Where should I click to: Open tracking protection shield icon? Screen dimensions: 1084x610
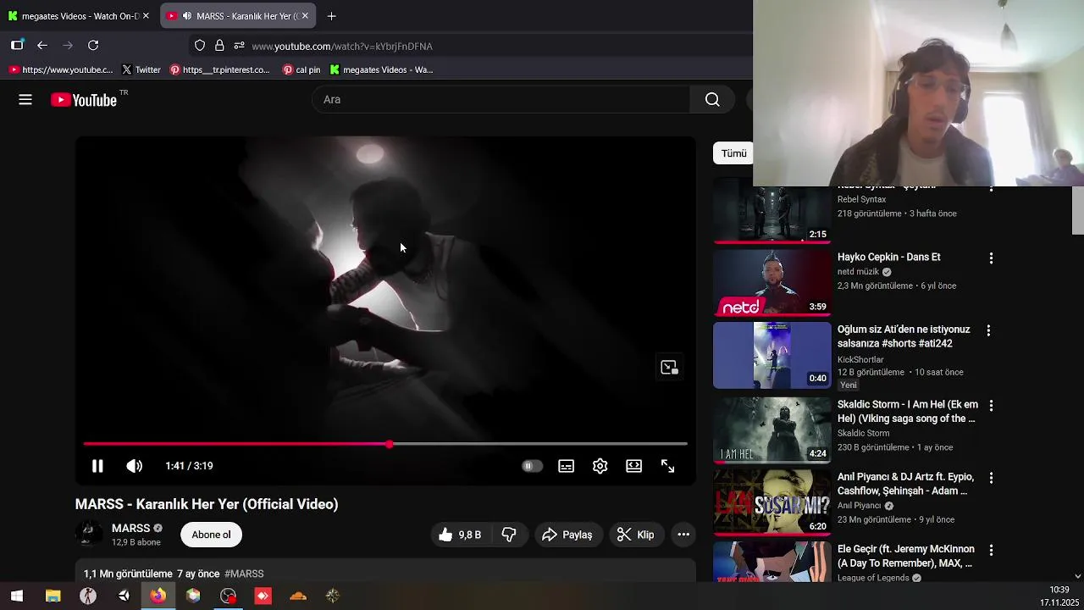(200, 46)
